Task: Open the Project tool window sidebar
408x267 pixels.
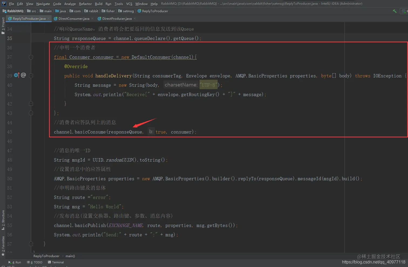Action: point(3,26)
